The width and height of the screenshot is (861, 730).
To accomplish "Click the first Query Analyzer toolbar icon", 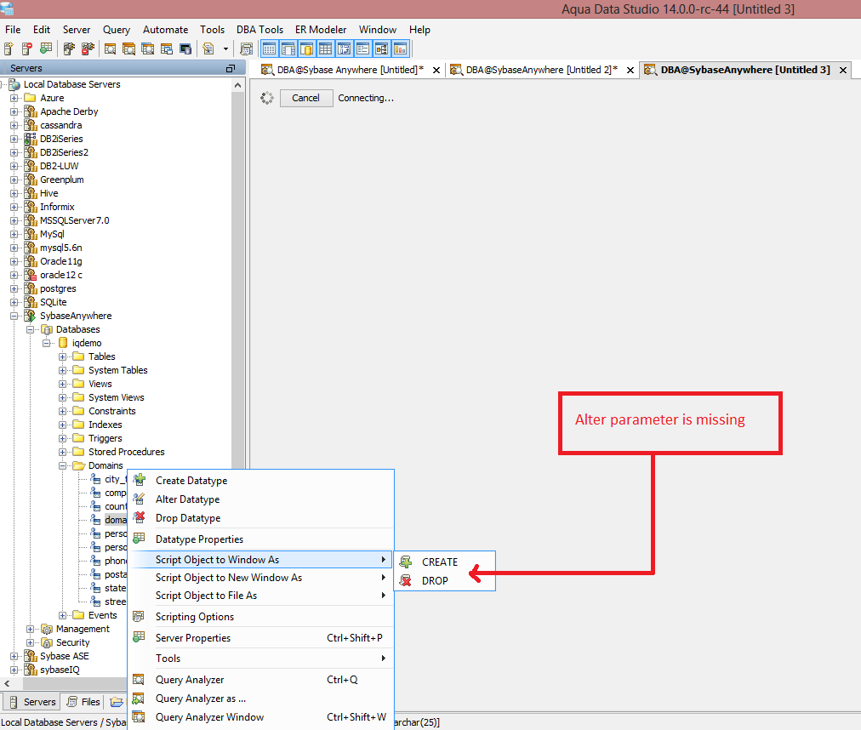I will coord(110,48).
